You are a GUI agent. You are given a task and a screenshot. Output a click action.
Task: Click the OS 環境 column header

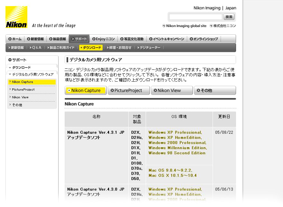[179, 119]
